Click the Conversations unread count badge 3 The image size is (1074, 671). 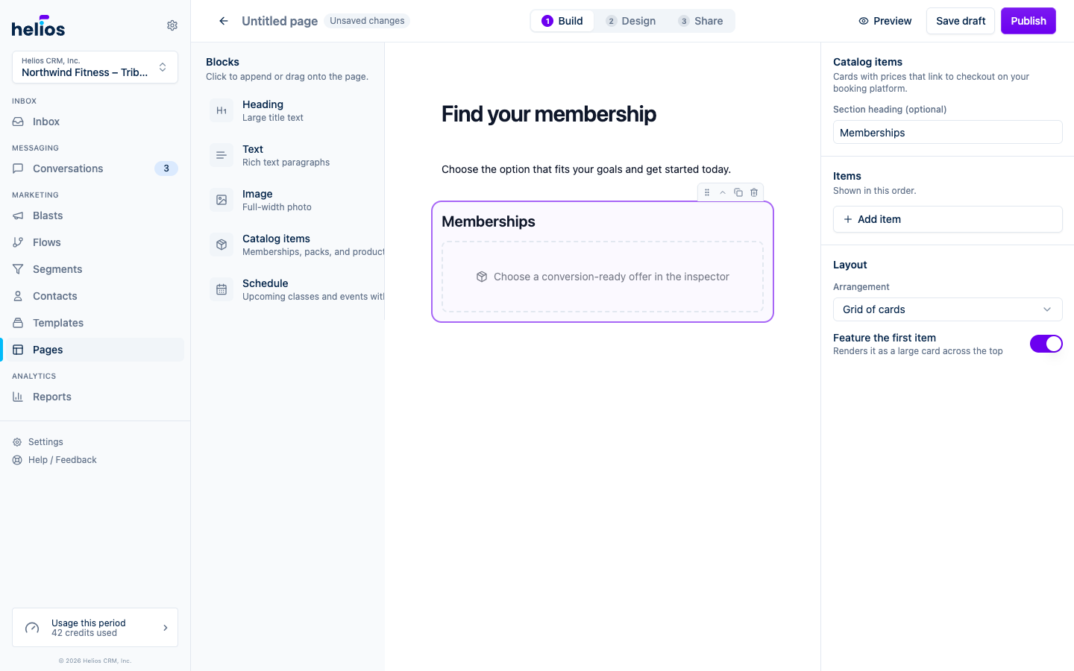[x=166, y=168]
